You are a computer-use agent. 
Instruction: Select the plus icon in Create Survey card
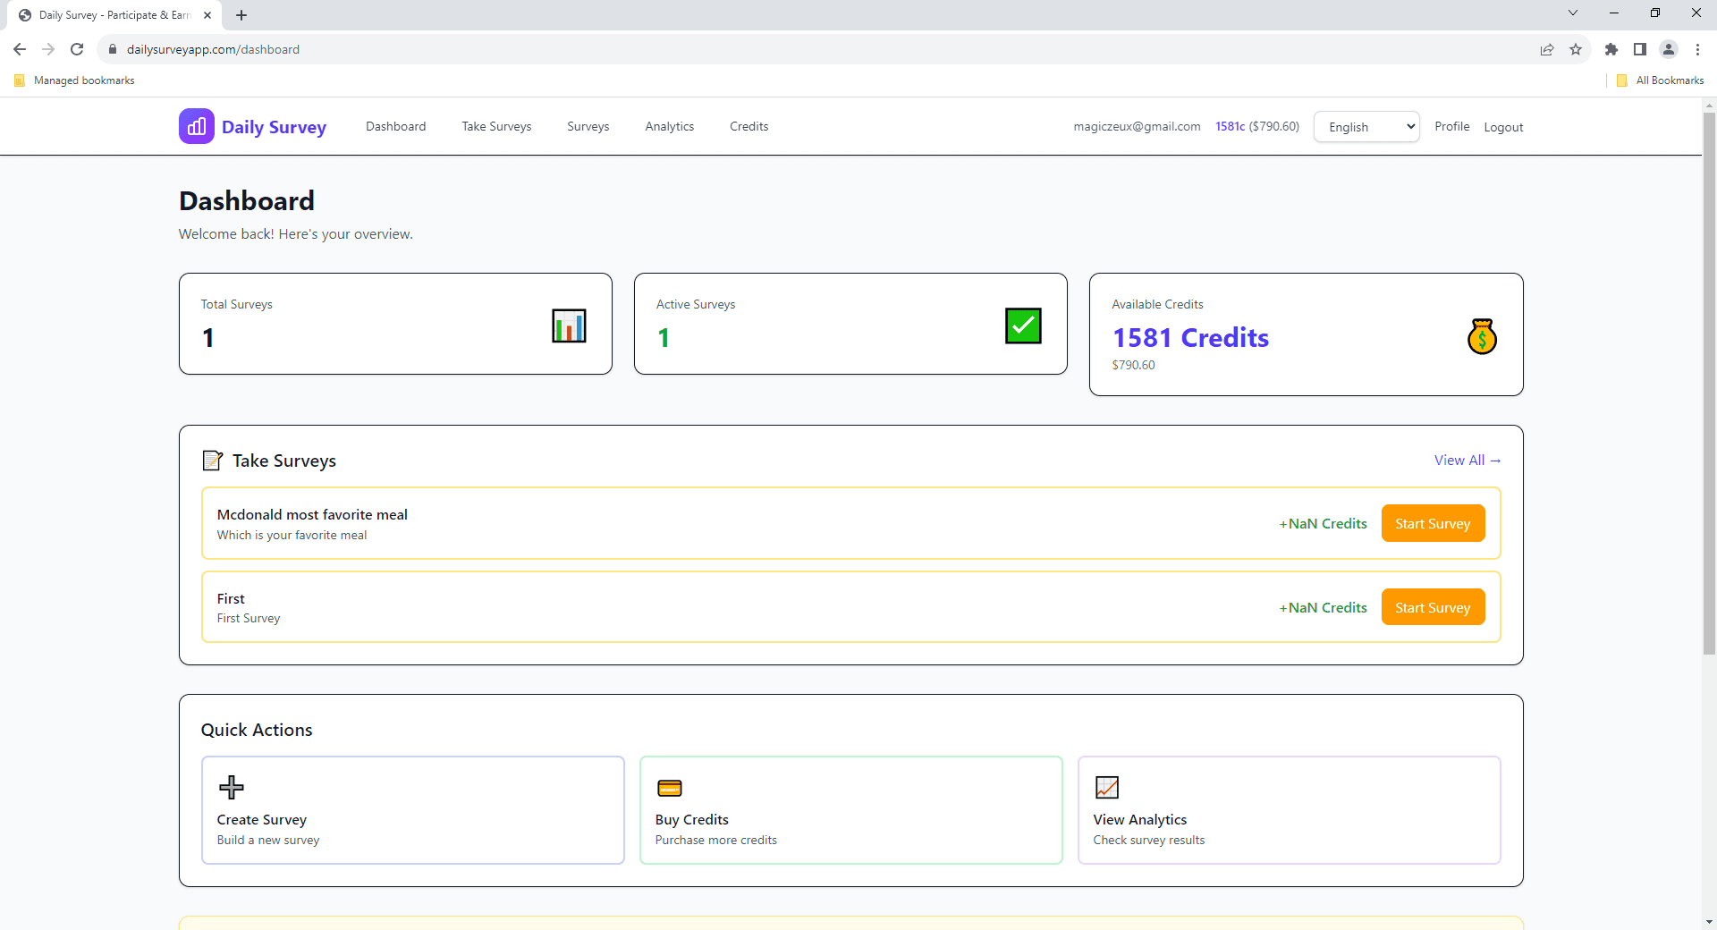231,787
